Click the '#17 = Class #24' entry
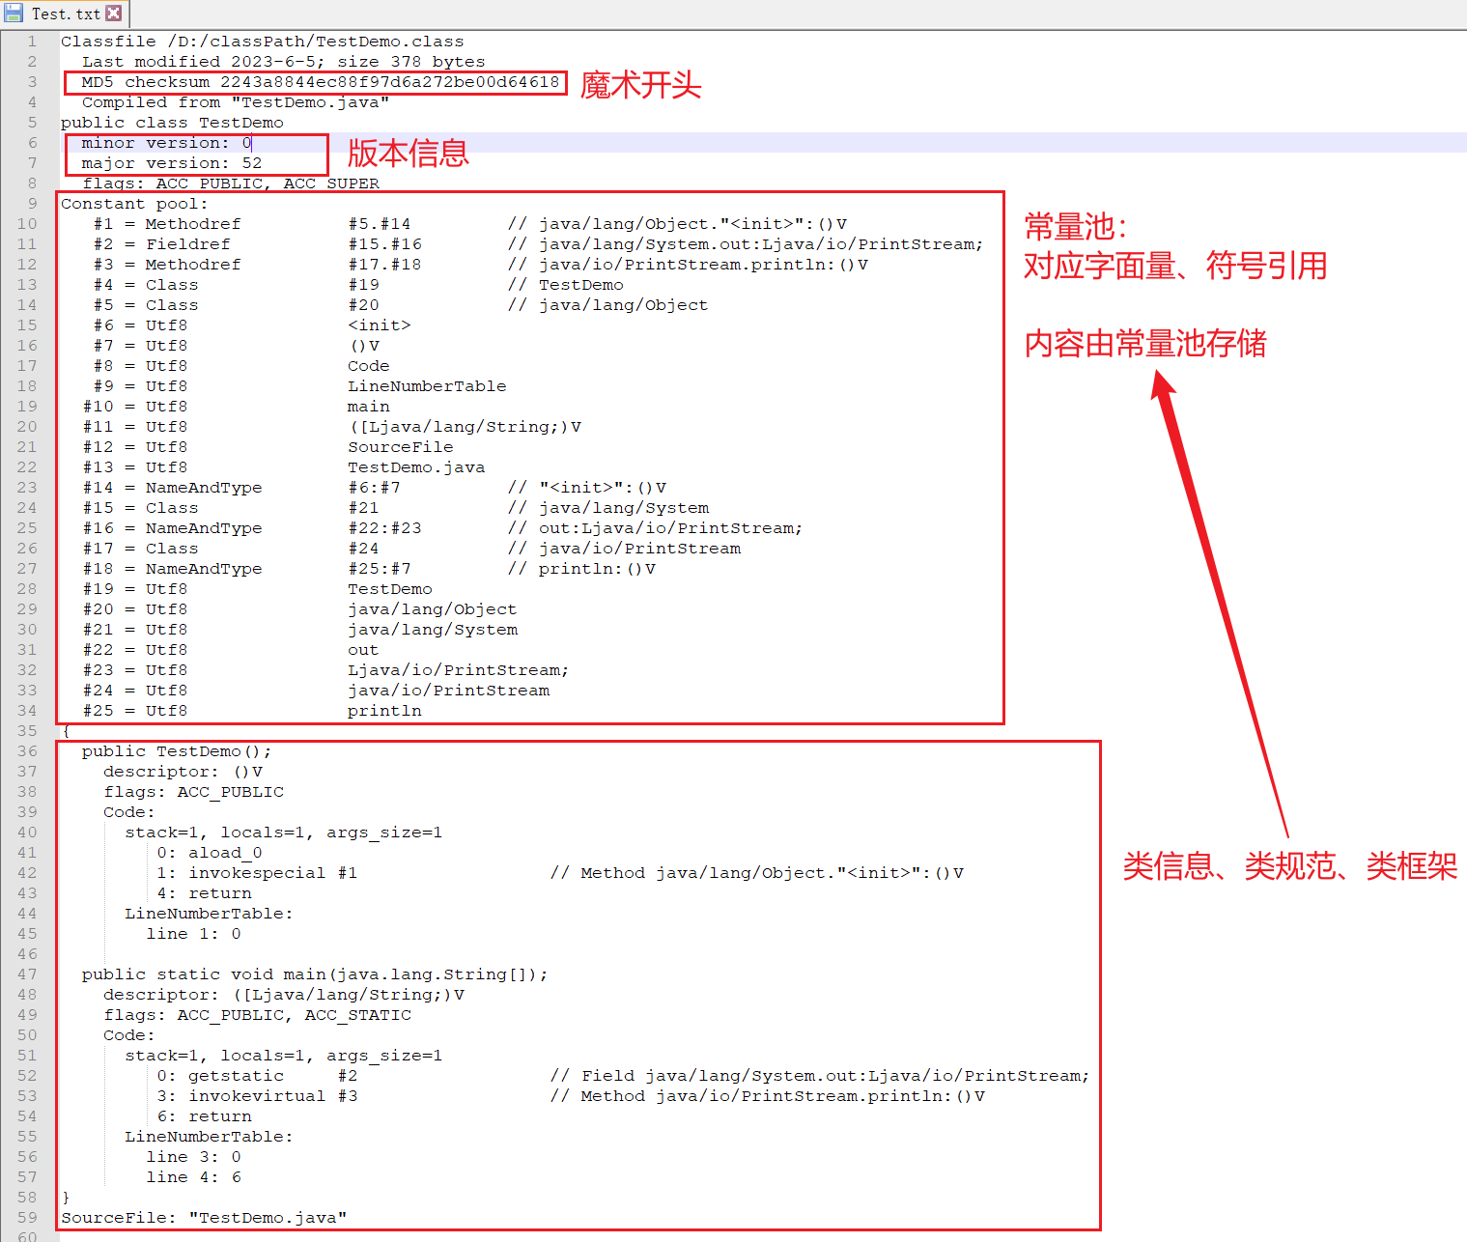 pos(412,549)
